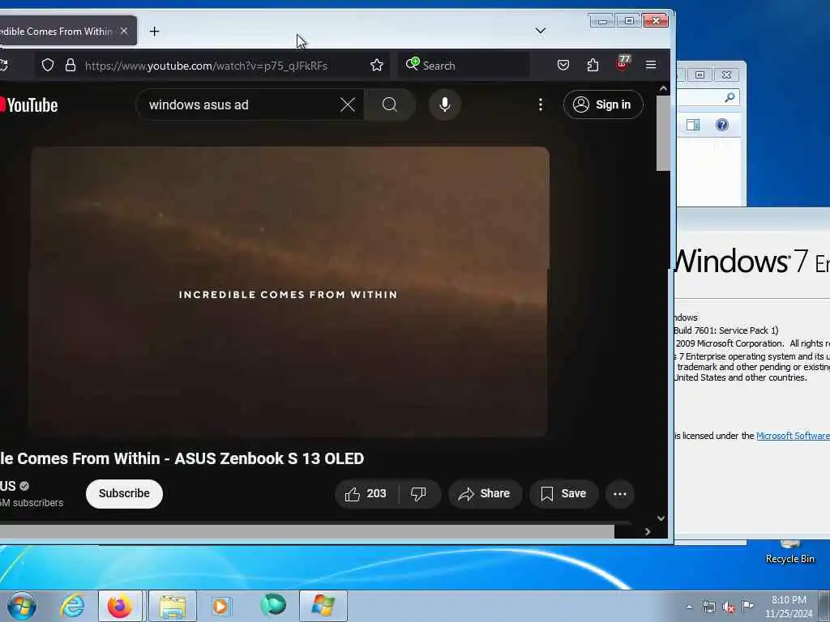
Task: Toggle the preview pane in the Explorer window
Action: [x=693, y=125]
